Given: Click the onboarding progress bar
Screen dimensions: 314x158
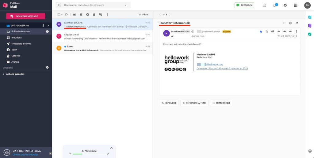Looking at the screenshot, I should pyautogui.click(x=89, y=154).
